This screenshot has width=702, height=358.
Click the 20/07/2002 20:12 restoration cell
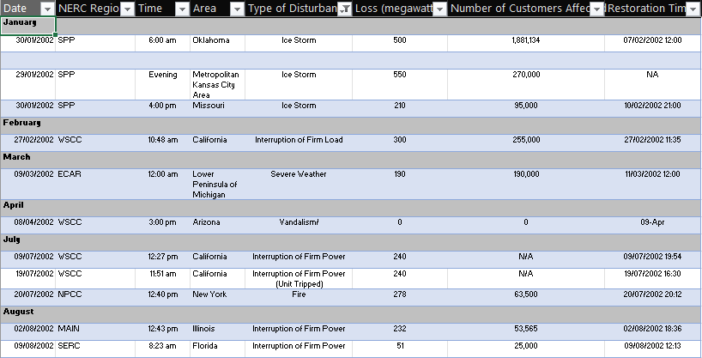coord(653,298)
